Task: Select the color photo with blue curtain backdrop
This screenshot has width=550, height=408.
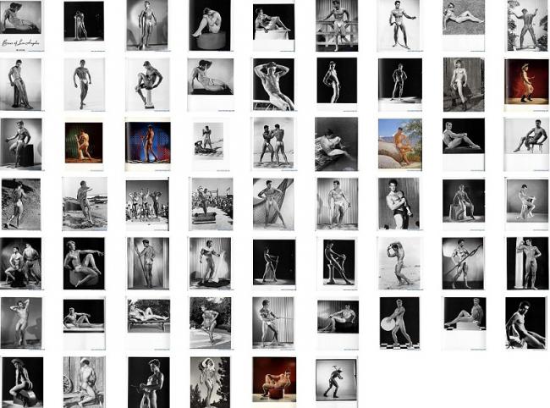Action: (147, 141)
